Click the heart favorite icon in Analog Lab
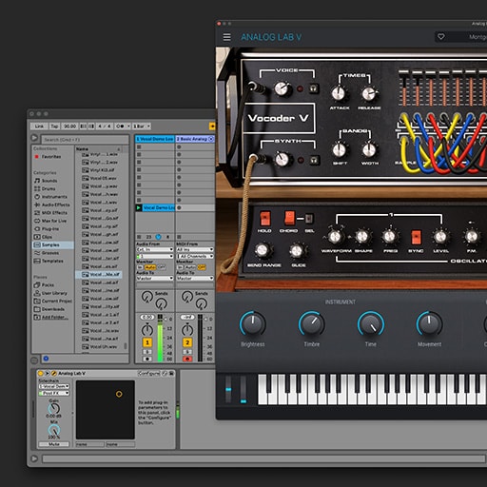 (441, 37)
